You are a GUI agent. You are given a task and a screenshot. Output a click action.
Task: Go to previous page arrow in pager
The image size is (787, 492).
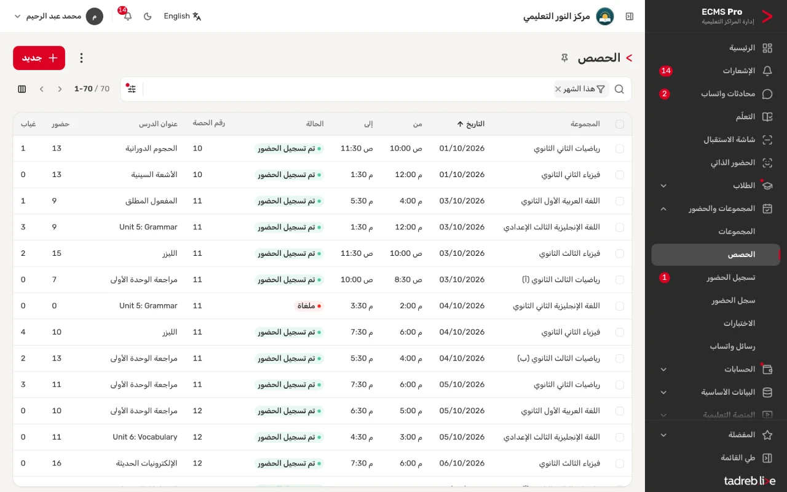point(60,89)
